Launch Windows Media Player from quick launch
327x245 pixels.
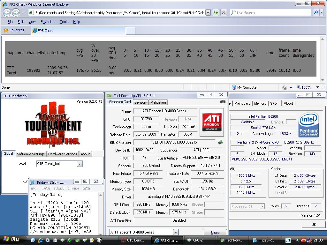pos(48,240)
